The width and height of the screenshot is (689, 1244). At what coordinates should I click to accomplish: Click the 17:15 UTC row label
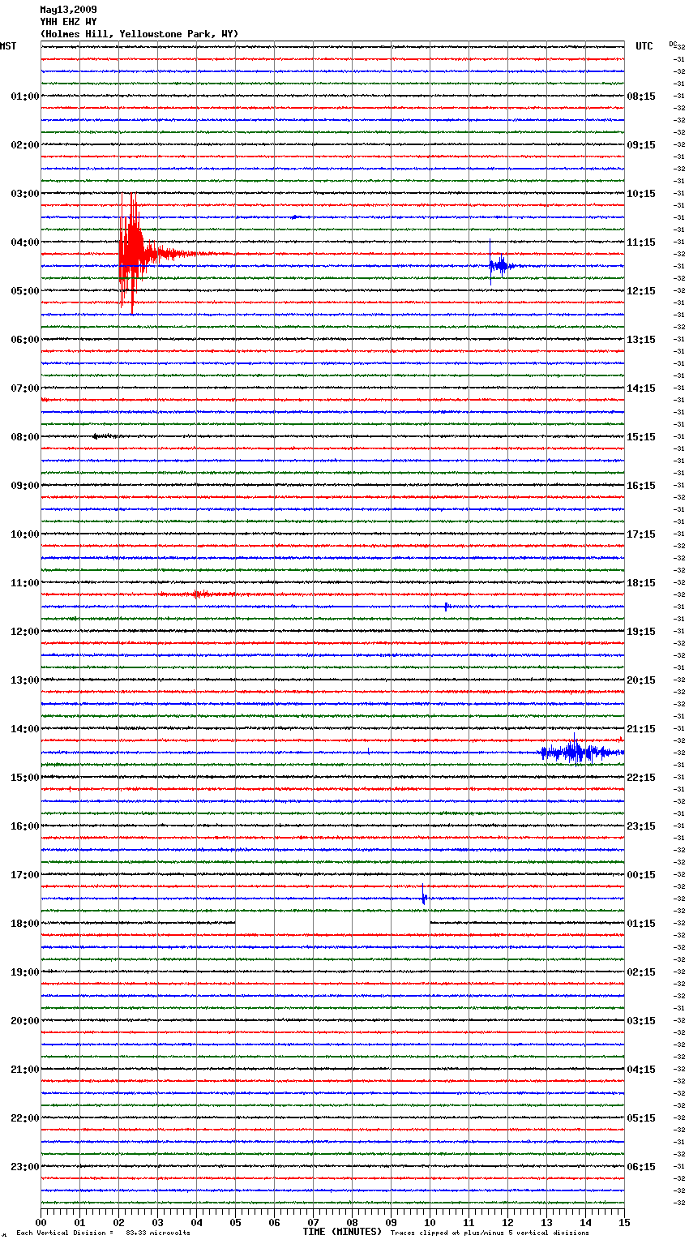641,534
